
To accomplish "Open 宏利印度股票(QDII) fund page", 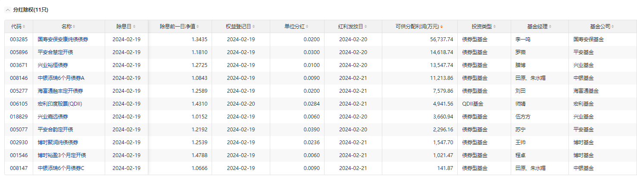I will 60,104.
